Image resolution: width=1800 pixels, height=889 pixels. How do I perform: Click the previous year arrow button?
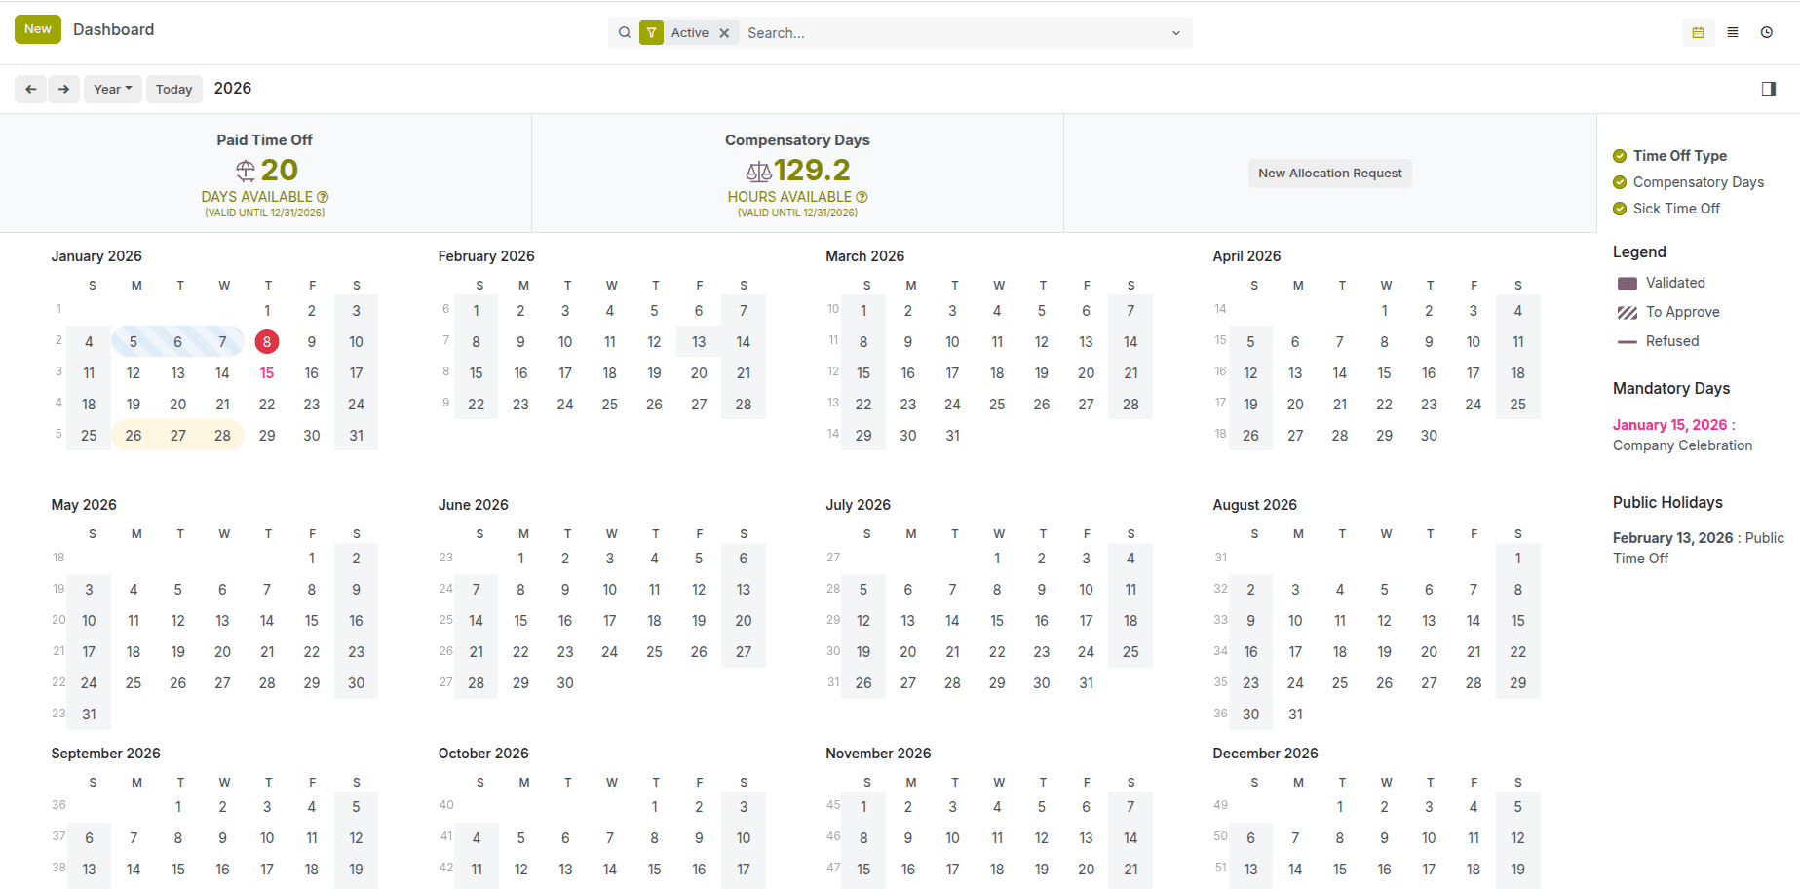tap(30, 89)
